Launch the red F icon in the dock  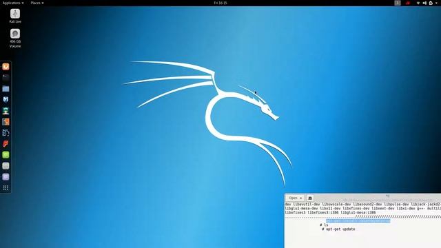click(6, 144)
